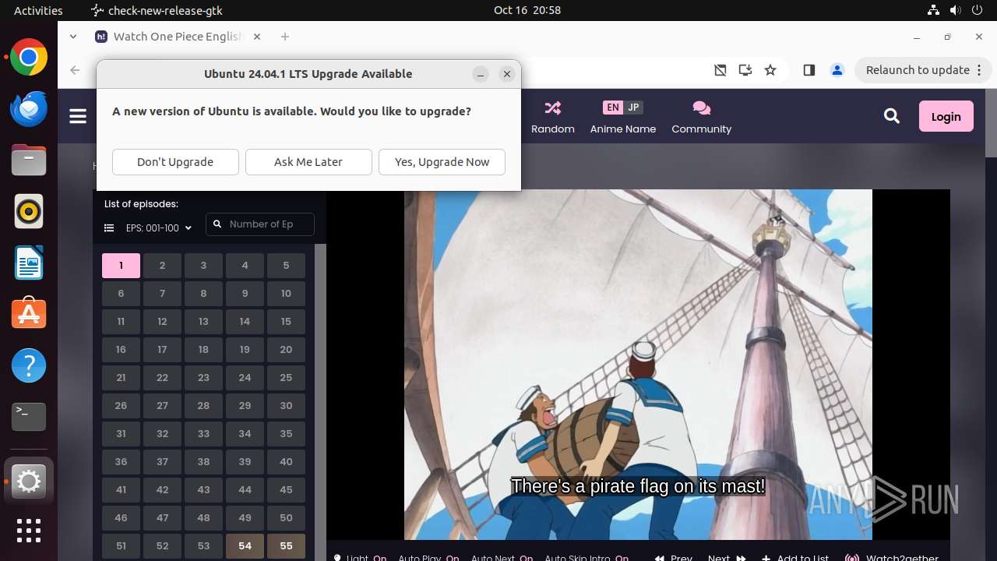Click the install app icon in the address bar

coord(745,70)
